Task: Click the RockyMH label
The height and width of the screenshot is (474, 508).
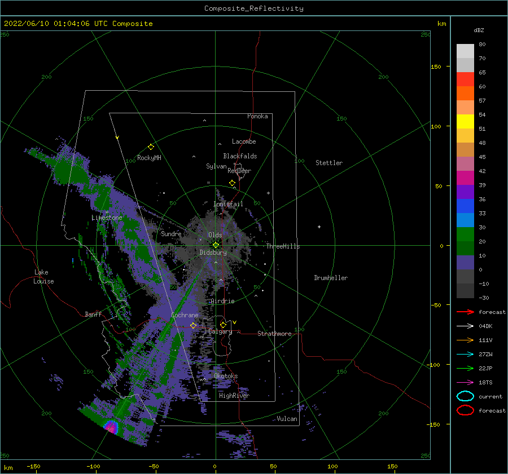Action: click(149, 158)
